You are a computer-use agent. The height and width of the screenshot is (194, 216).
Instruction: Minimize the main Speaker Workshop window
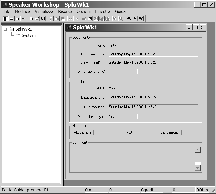[197, 5]
